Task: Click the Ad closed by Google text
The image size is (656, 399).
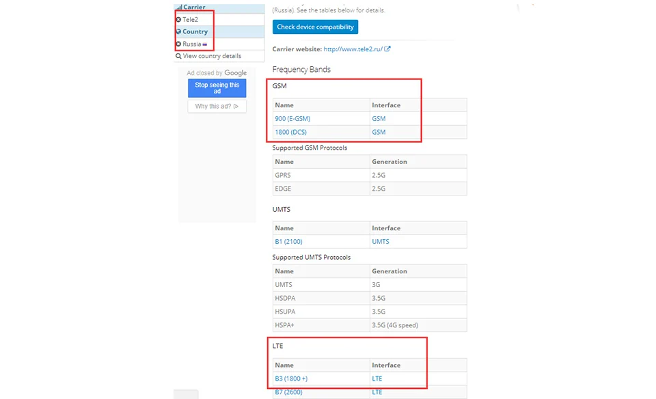Action: click(217, 73)
